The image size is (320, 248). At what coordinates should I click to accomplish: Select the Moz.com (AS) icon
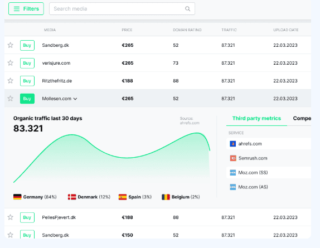click(x=233, y=187)
